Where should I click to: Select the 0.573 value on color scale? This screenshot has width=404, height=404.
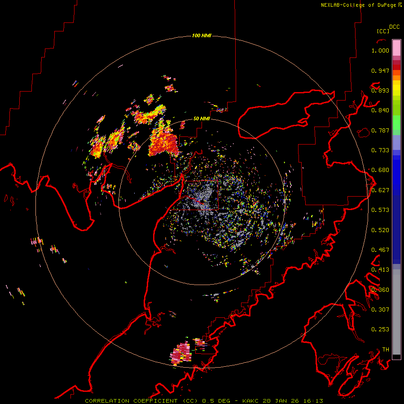(380, 210)
